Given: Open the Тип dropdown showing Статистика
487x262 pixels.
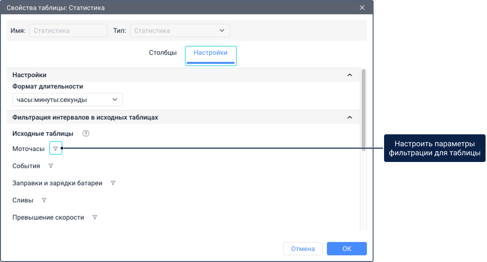Looking at the screenshot, I should point(180,30).
